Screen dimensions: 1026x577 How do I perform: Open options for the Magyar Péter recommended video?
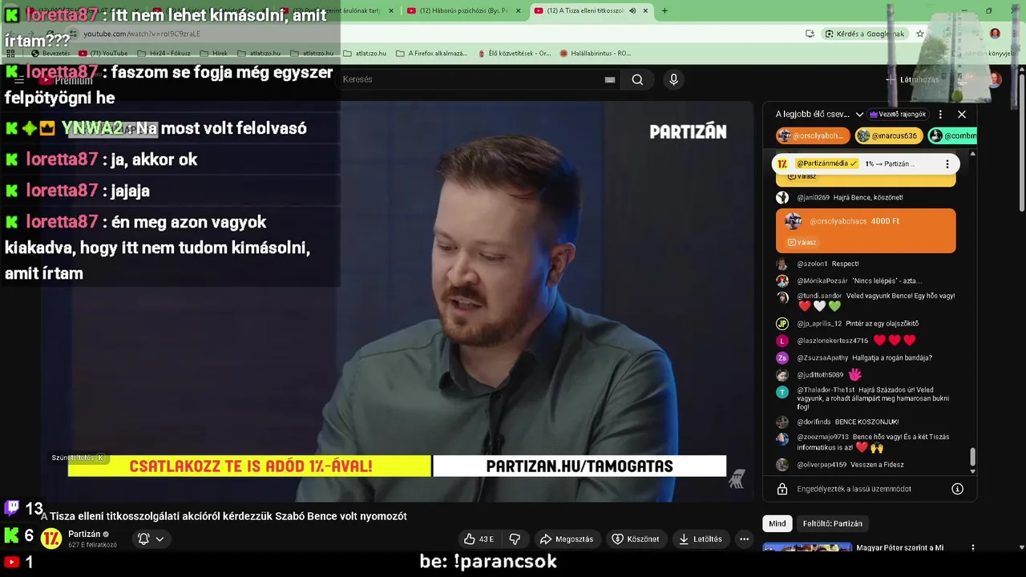(x=973, y=548)
